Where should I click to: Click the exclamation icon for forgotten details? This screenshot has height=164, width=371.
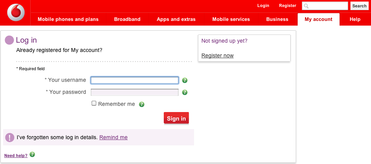(x=10, y=137)
